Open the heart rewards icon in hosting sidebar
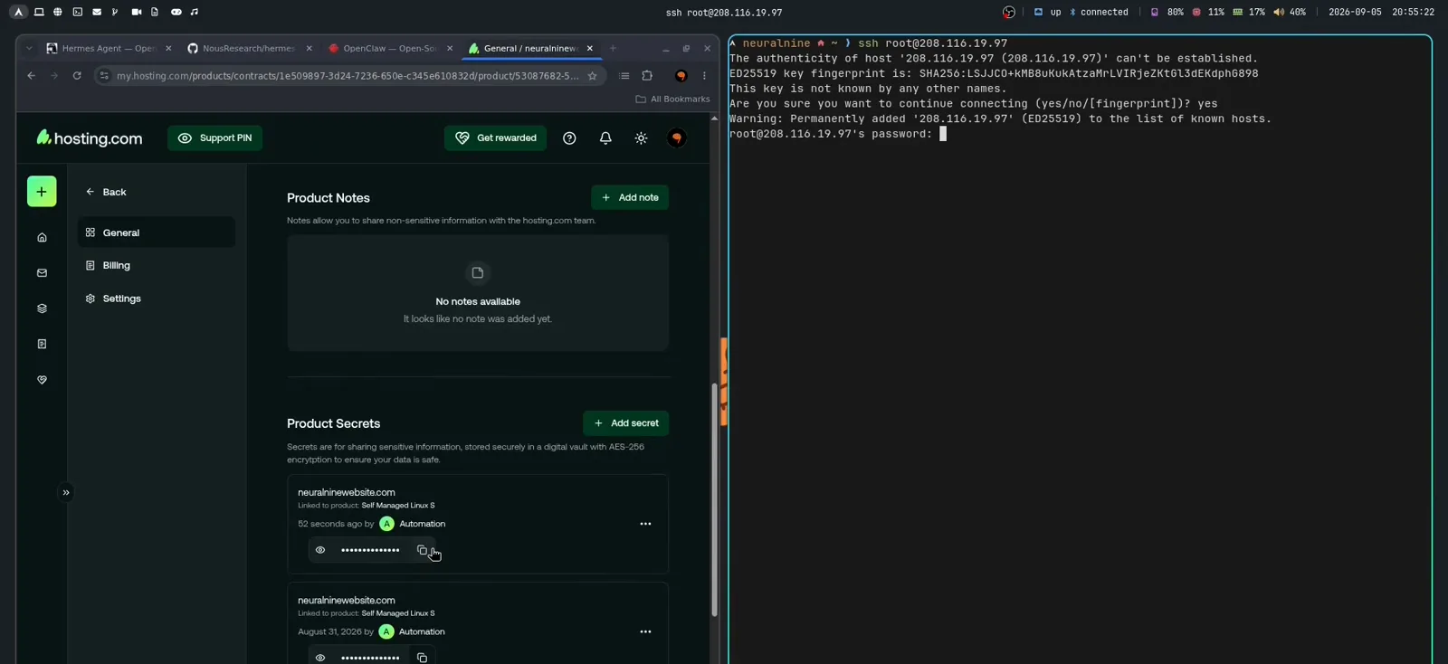1448x664 pixels. pos(42,380)
